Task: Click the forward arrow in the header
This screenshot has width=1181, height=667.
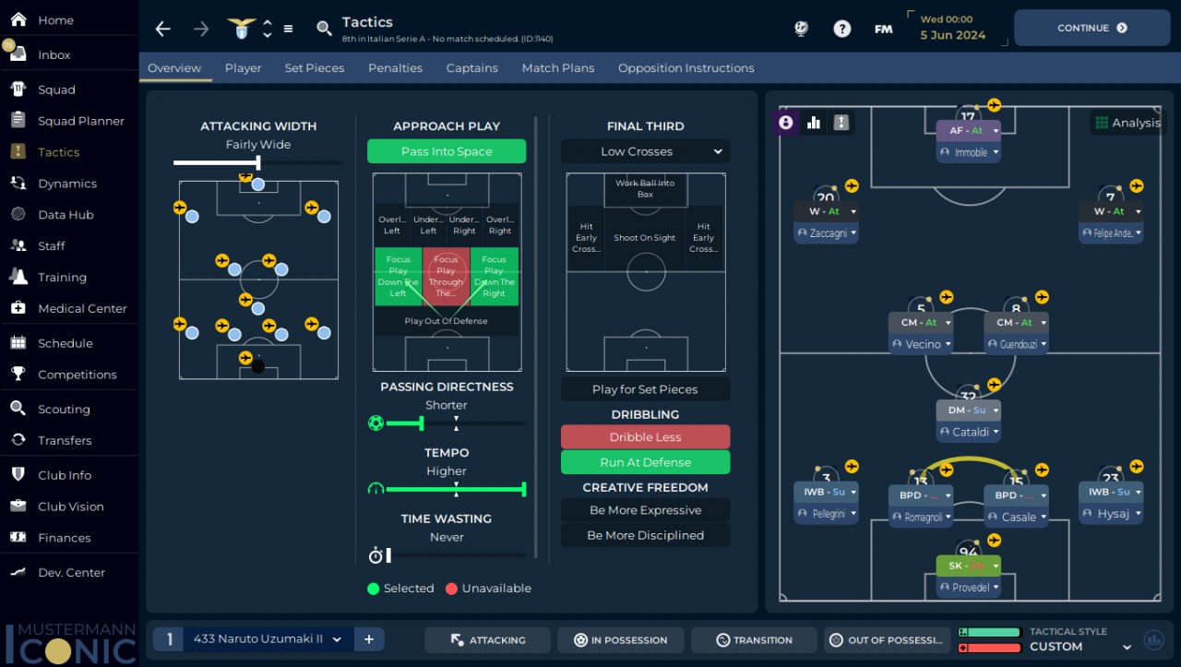Action: tap(201, 29)
